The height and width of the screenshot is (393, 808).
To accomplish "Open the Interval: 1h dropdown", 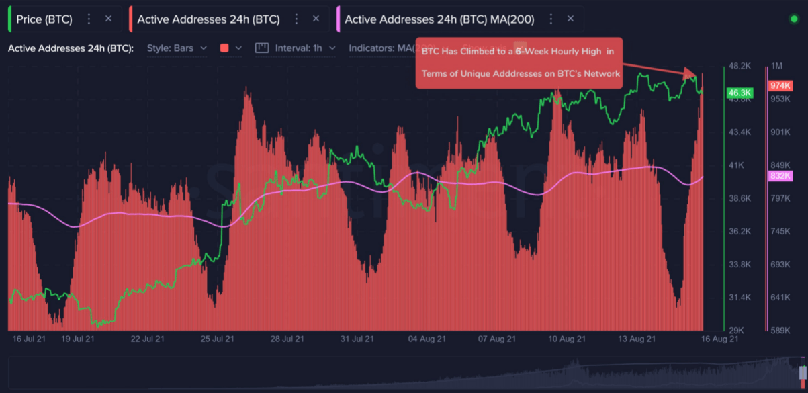I will pyautogui.click(x=300, y=48).
